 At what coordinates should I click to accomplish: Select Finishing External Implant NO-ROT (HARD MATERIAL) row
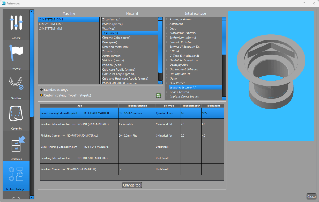[x=132, y=124]
